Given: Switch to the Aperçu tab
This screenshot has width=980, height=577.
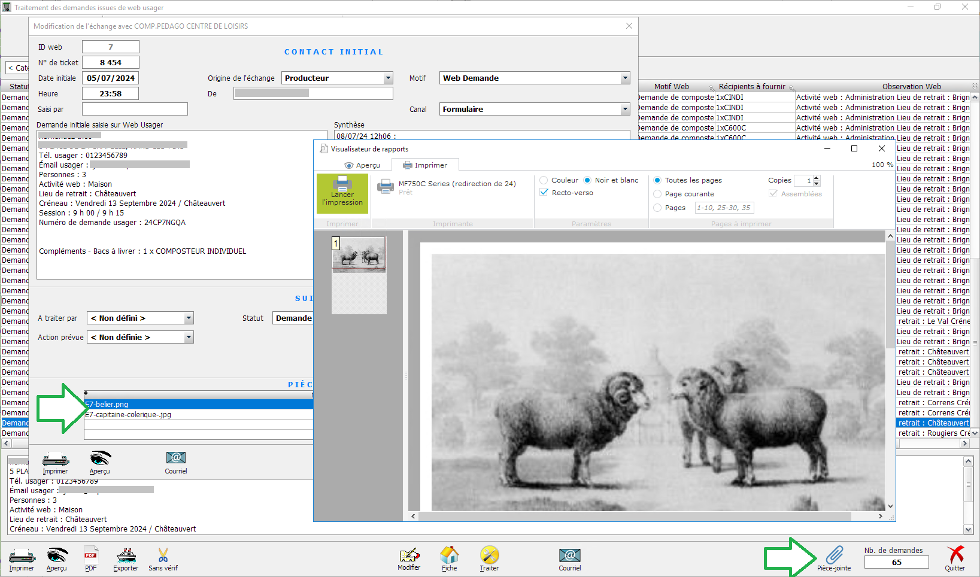Looking at the screenshot, I should point(363,165).
